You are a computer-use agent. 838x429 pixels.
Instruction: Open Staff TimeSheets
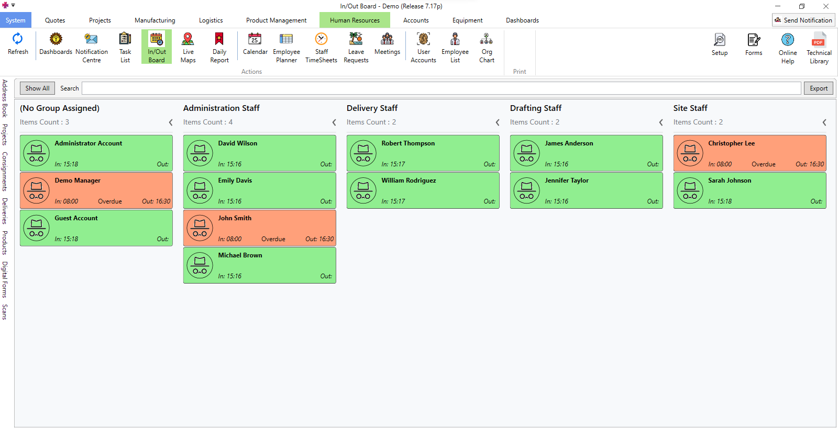pos(322,48)
